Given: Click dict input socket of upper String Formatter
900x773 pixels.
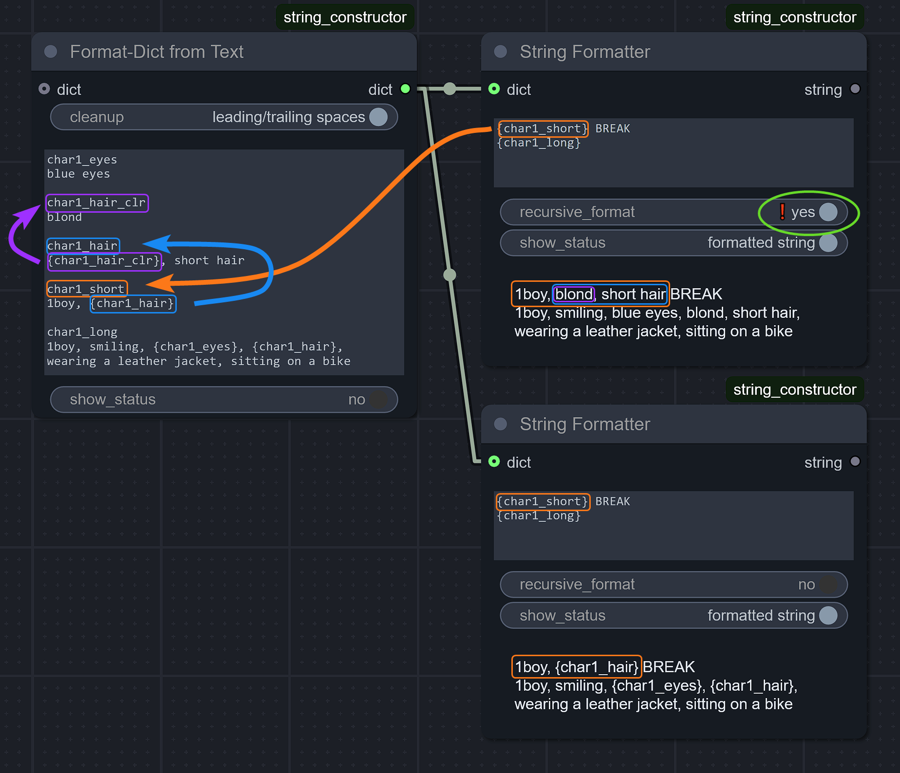Looking at the screenshot, I should coord(494,89).
